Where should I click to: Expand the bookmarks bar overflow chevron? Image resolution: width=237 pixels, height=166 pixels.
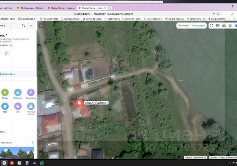pos(234,19)
